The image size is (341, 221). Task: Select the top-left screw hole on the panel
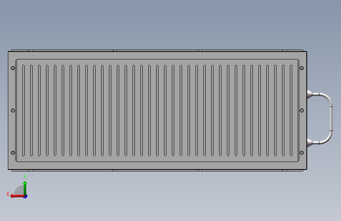pyautogui.click(x=13, y=68)
